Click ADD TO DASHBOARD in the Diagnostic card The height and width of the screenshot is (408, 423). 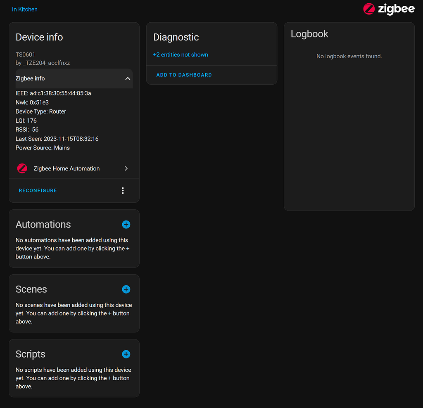[x=184, y=75]
